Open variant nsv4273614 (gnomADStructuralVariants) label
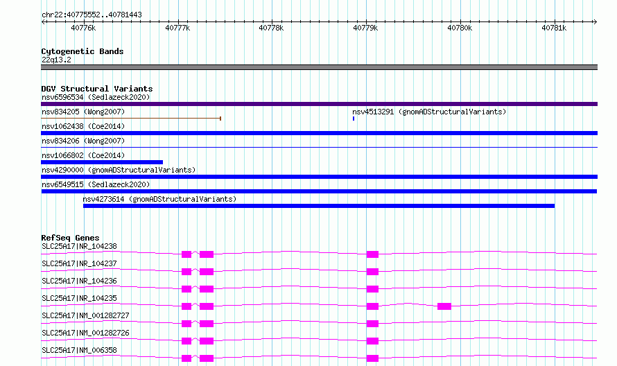617x366 pixels. [159, 199]
